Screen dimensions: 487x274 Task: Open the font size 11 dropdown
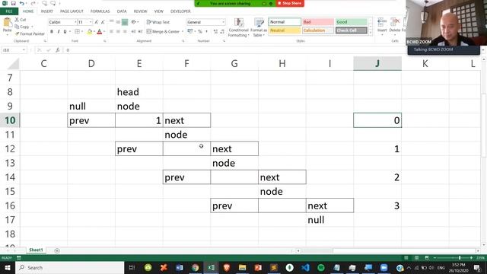(x=91, y=22)
